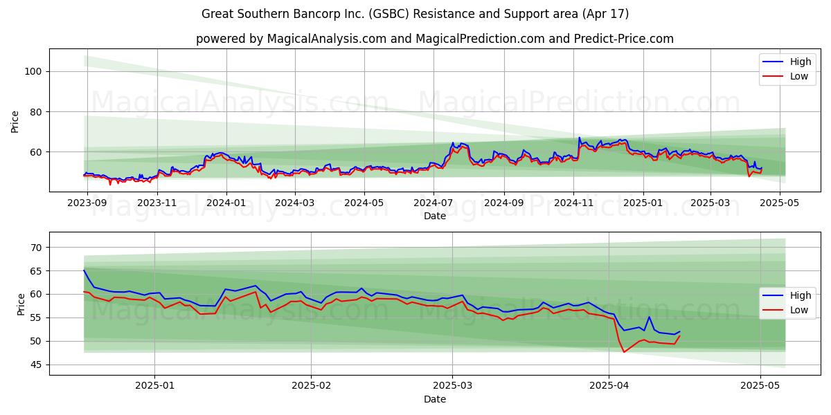Viewport: 831px width, 415px height.
Task: Click the '60' price tick on top chart
Action: 37,151
